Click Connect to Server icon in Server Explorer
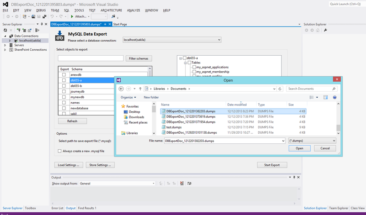The height and width of the screenshot is (215, 366). 24,30
